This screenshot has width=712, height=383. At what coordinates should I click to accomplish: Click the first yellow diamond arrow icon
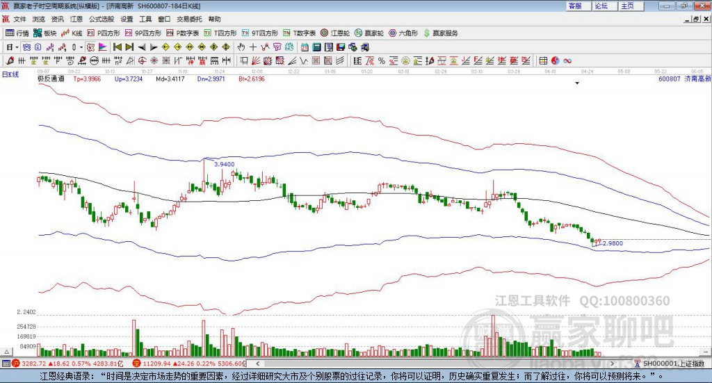[x=165, y=47]
